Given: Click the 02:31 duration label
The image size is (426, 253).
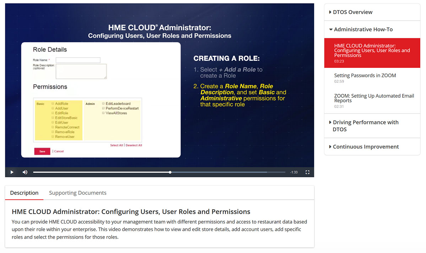Looking at the screenshot, I should 339,106.
